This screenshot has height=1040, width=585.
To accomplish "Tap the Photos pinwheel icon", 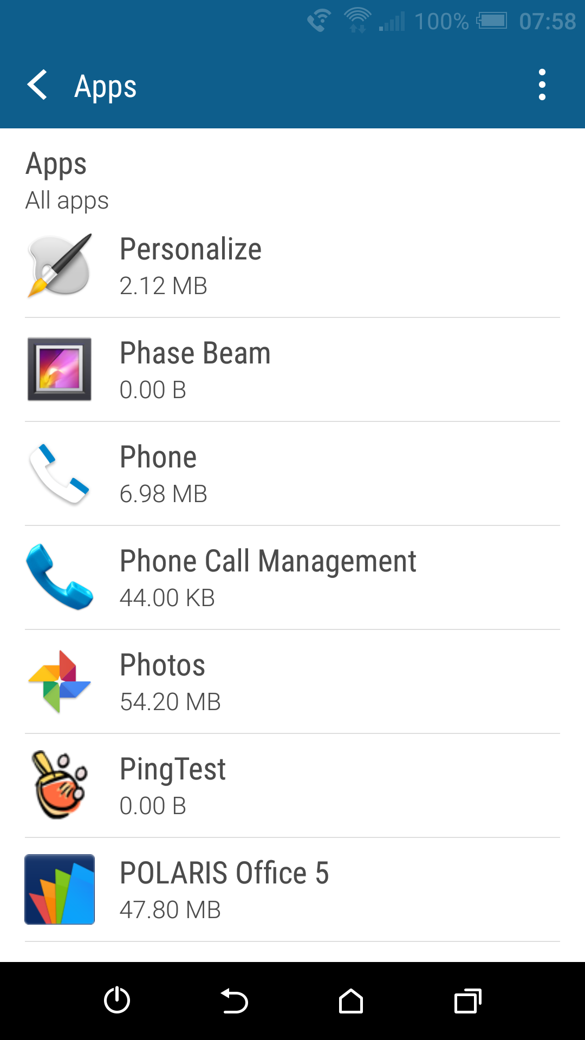I will [60, 681].
